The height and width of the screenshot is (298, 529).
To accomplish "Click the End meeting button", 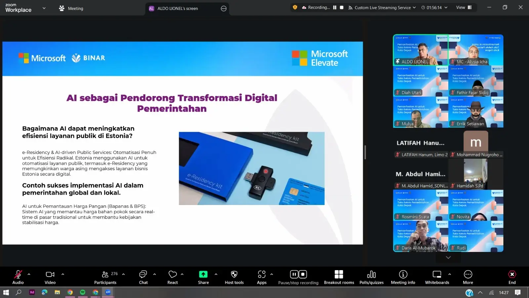I will [512, 277].
